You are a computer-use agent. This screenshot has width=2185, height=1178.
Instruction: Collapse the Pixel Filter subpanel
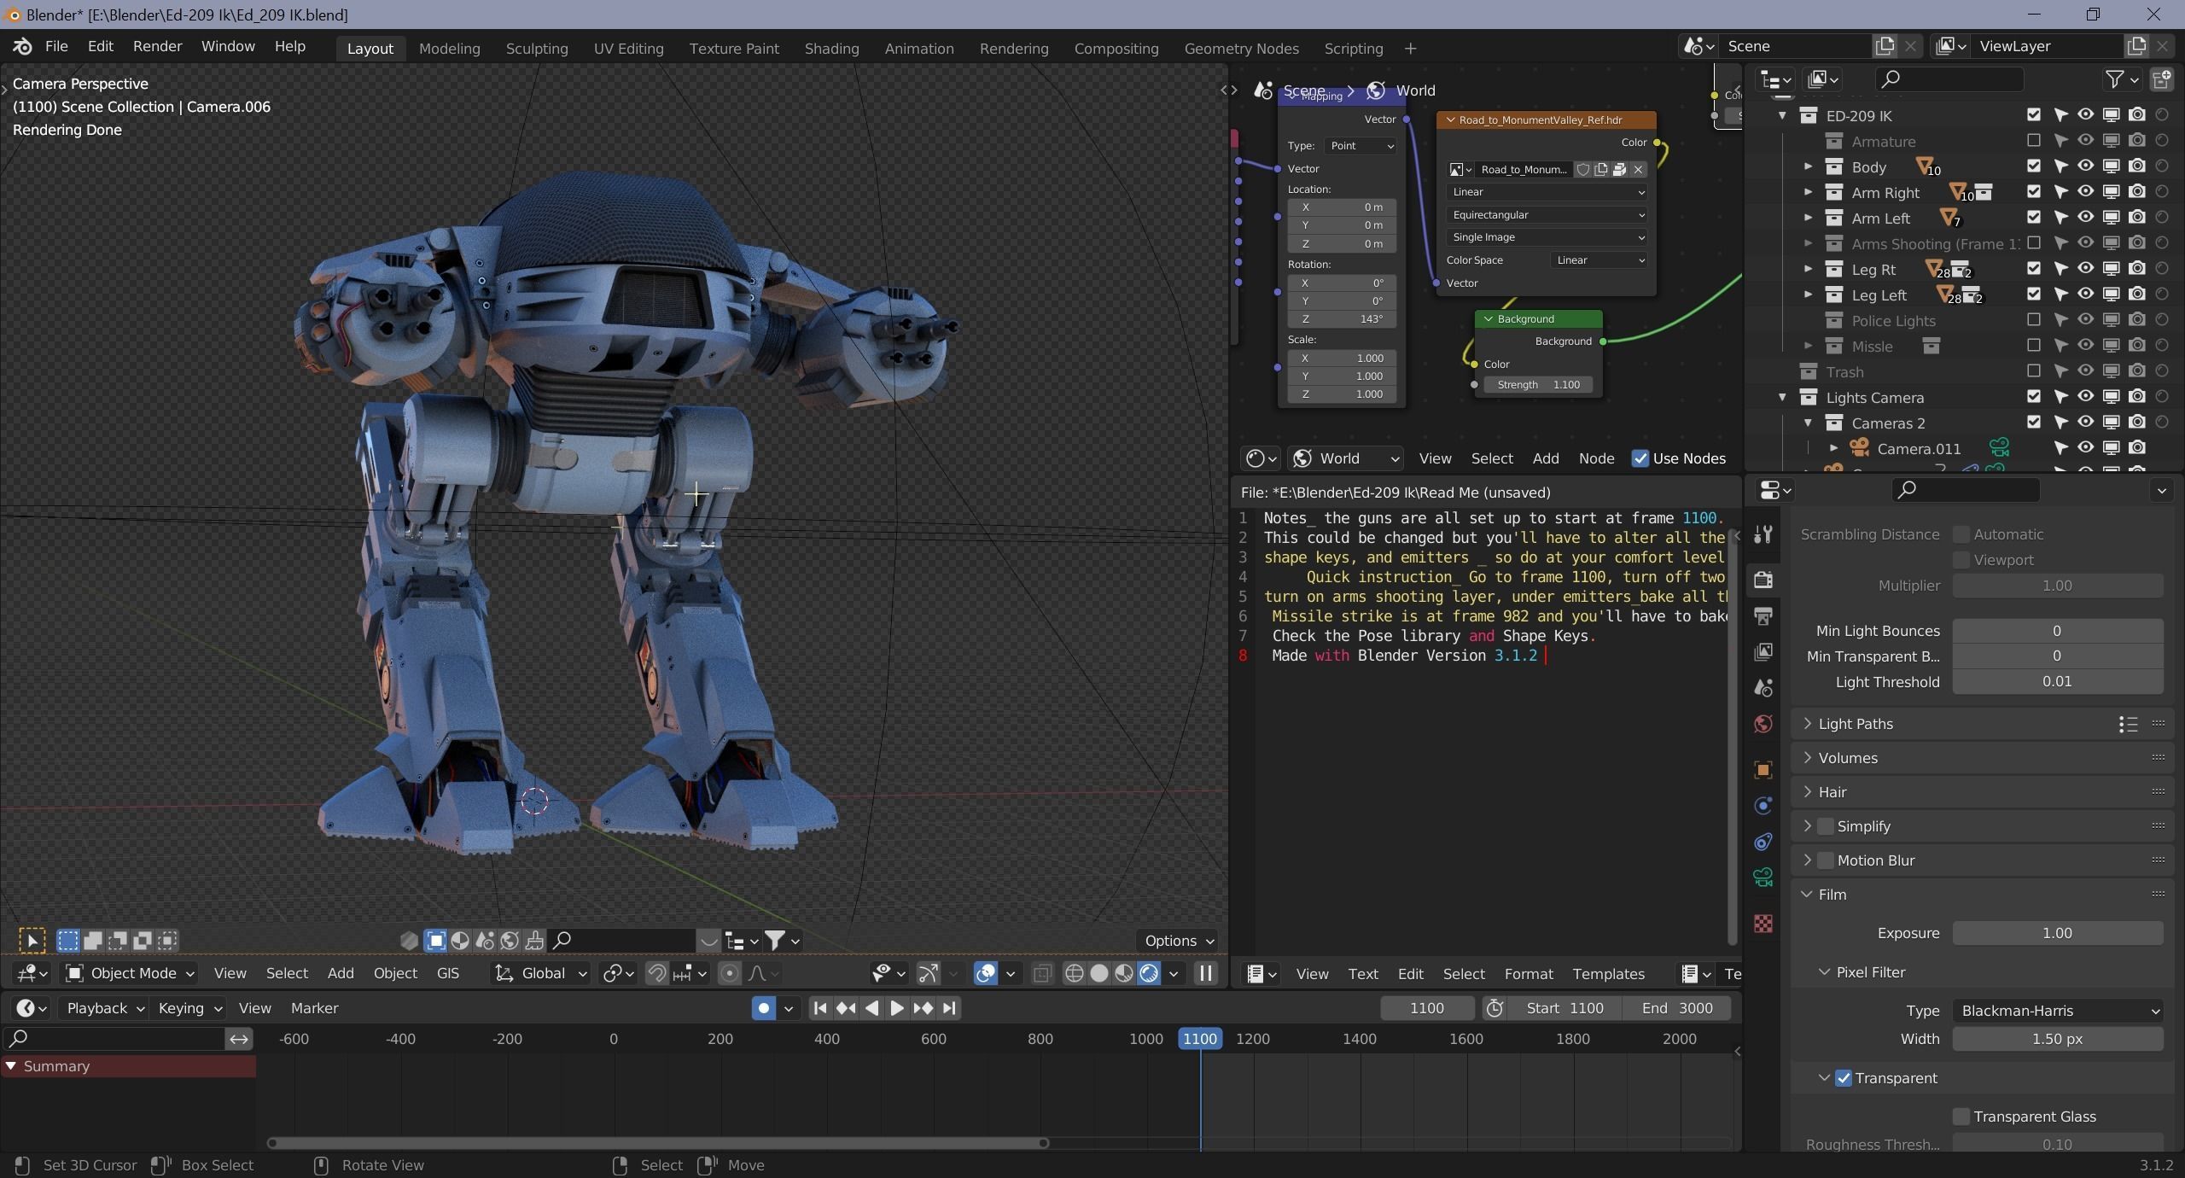tap(1824, 972)
